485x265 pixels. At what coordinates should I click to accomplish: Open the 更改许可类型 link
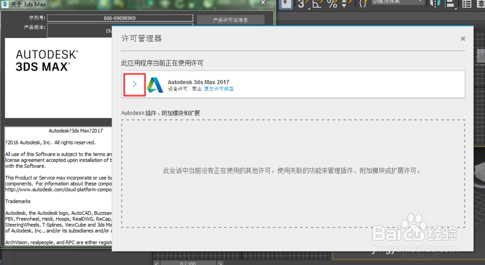tap(219, 89)
